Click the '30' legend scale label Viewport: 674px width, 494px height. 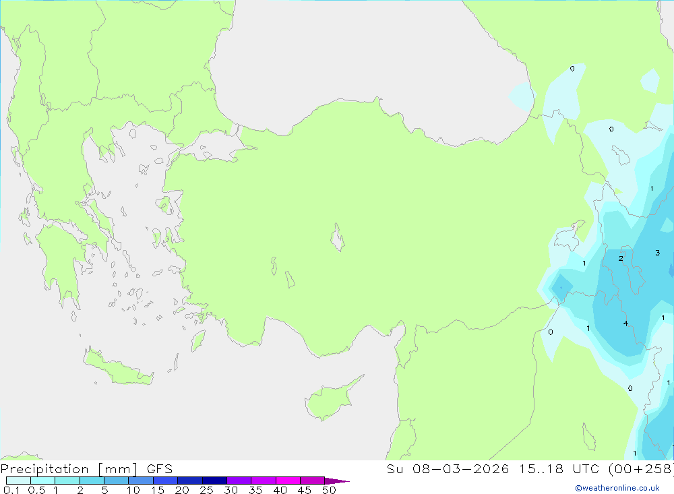[x=231, y=490]
